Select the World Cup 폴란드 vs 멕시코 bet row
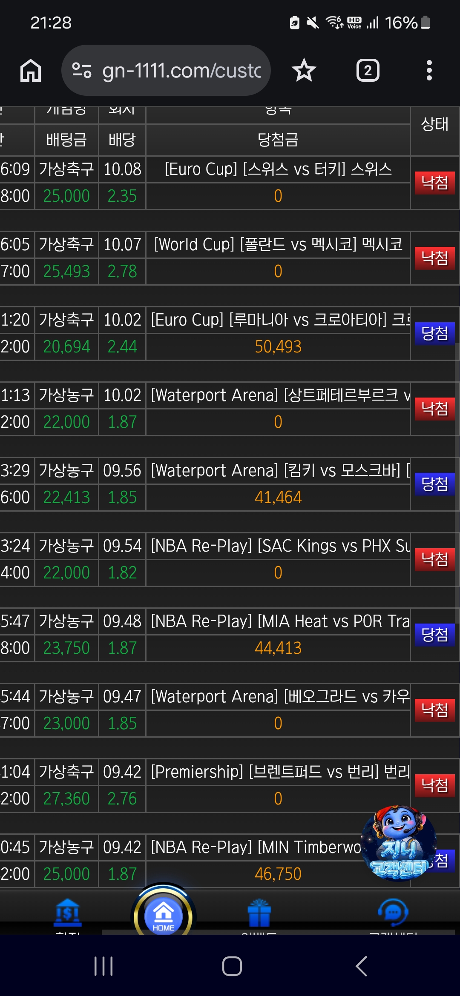 tap(278, 245)
